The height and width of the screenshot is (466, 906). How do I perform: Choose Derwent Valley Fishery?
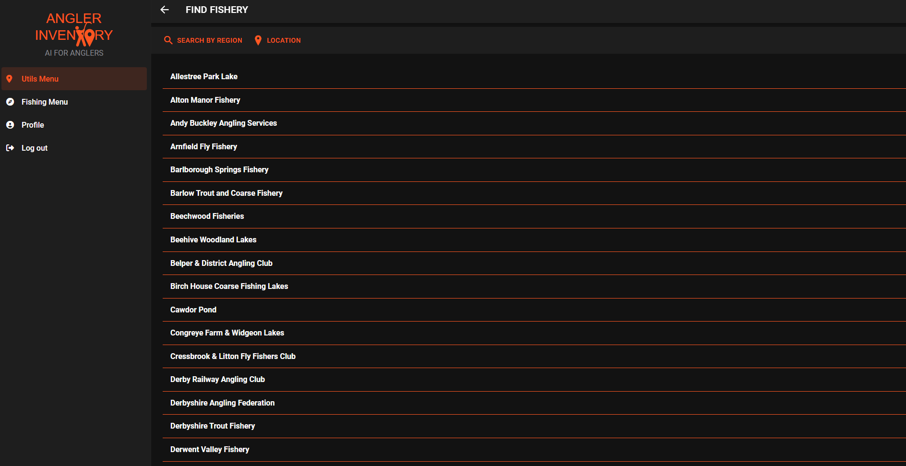[x=210, y=449]
